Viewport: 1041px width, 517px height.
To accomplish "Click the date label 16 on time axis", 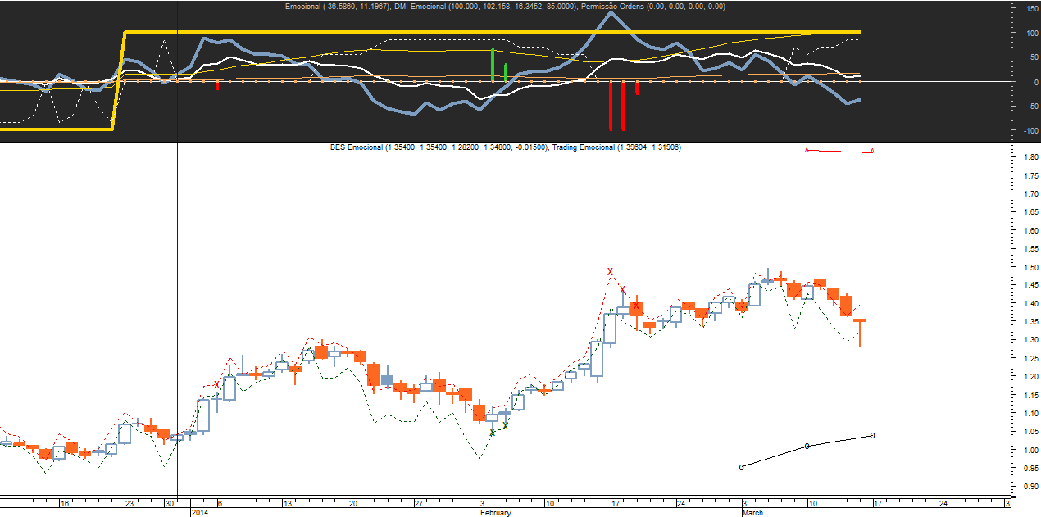I will coord(64,502).
